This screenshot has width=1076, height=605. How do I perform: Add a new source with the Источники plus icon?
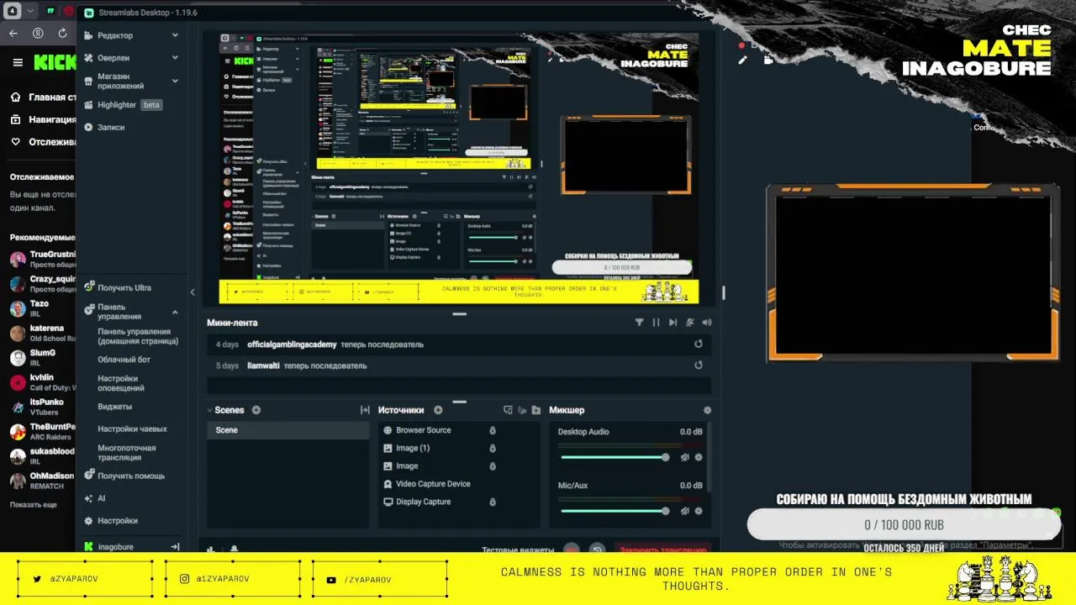pos(438,410)
